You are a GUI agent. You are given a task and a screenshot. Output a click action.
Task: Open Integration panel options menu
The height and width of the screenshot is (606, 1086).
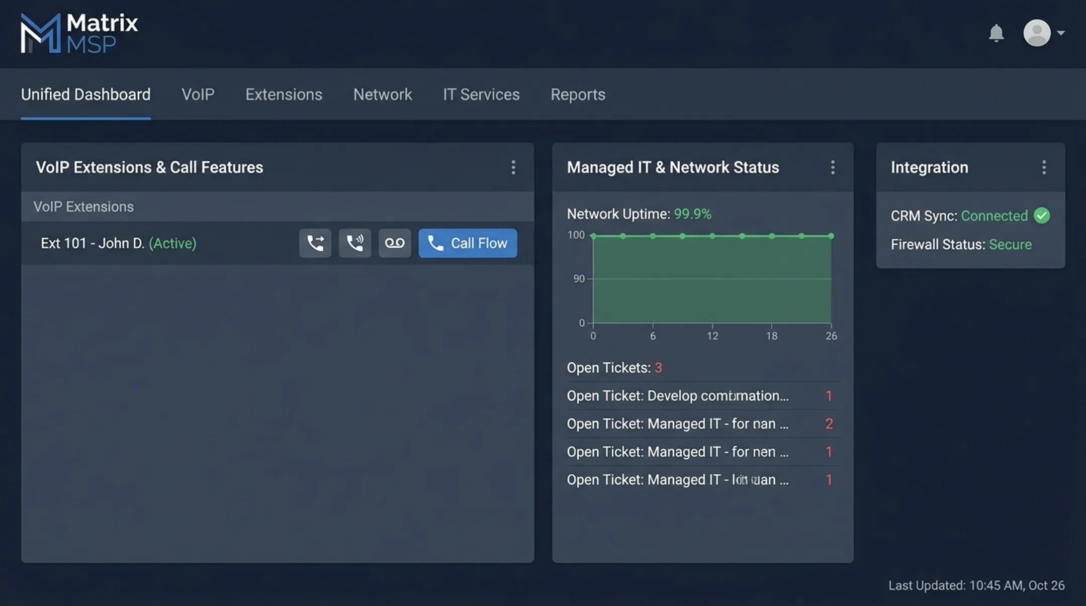click(1044, 167)
